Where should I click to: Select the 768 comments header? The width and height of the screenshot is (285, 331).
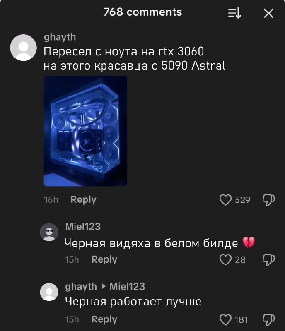point(143,12)
